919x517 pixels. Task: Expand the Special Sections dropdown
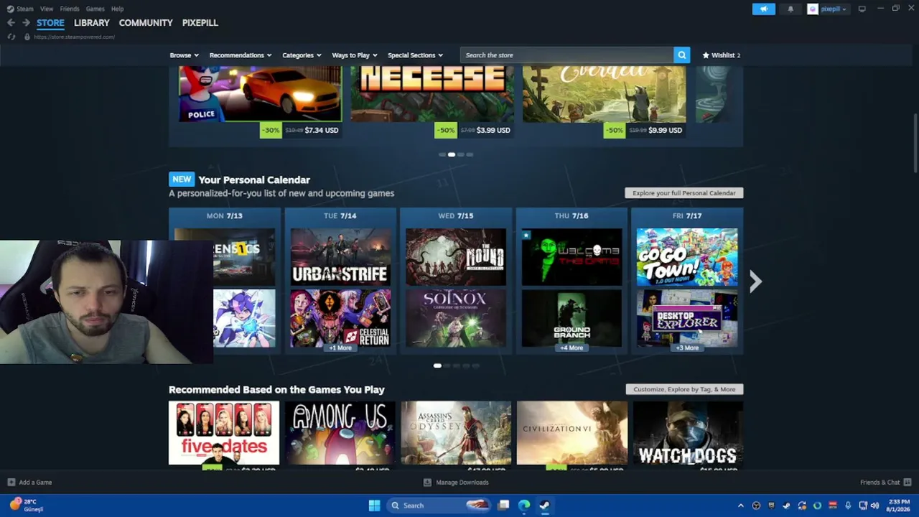(415, 55)
